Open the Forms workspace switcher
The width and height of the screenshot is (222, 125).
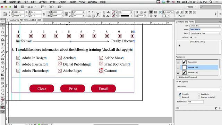pyautogui.click(x=191, y=7)
